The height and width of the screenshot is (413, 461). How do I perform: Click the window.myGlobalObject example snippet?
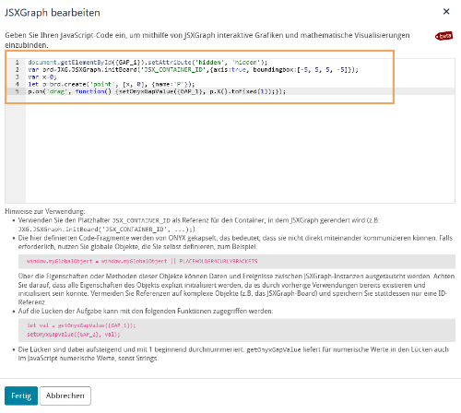(142, 262)
